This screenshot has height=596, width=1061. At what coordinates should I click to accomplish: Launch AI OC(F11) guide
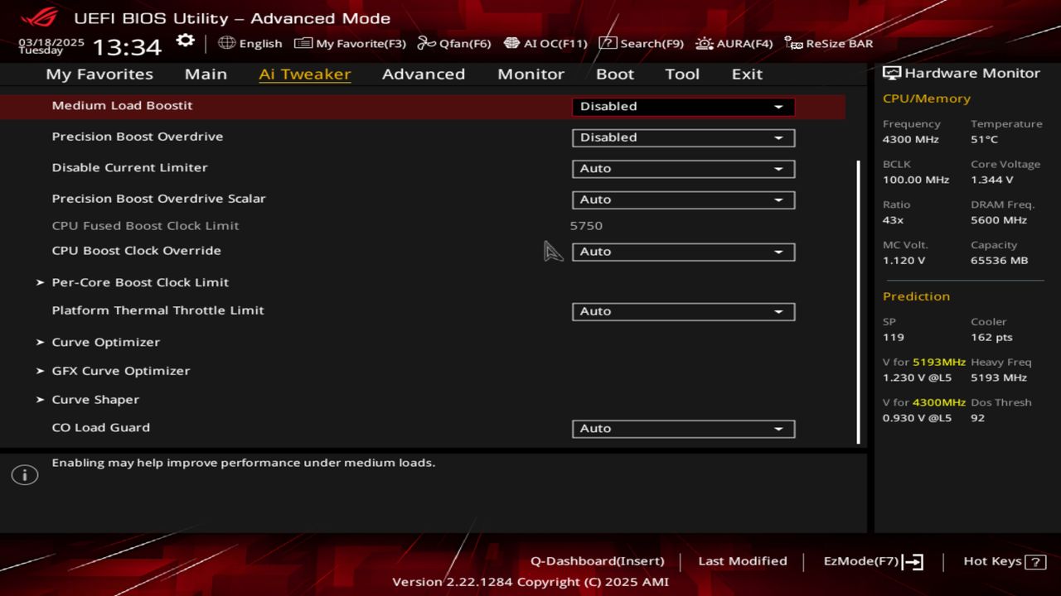pyautogui.click(x=545, y=43)
